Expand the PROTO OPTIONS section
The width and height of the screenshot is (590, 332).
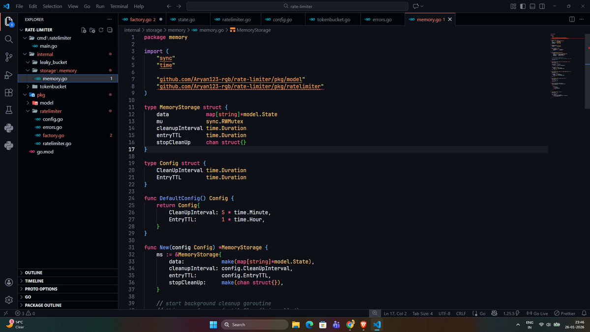pos(68,289)
